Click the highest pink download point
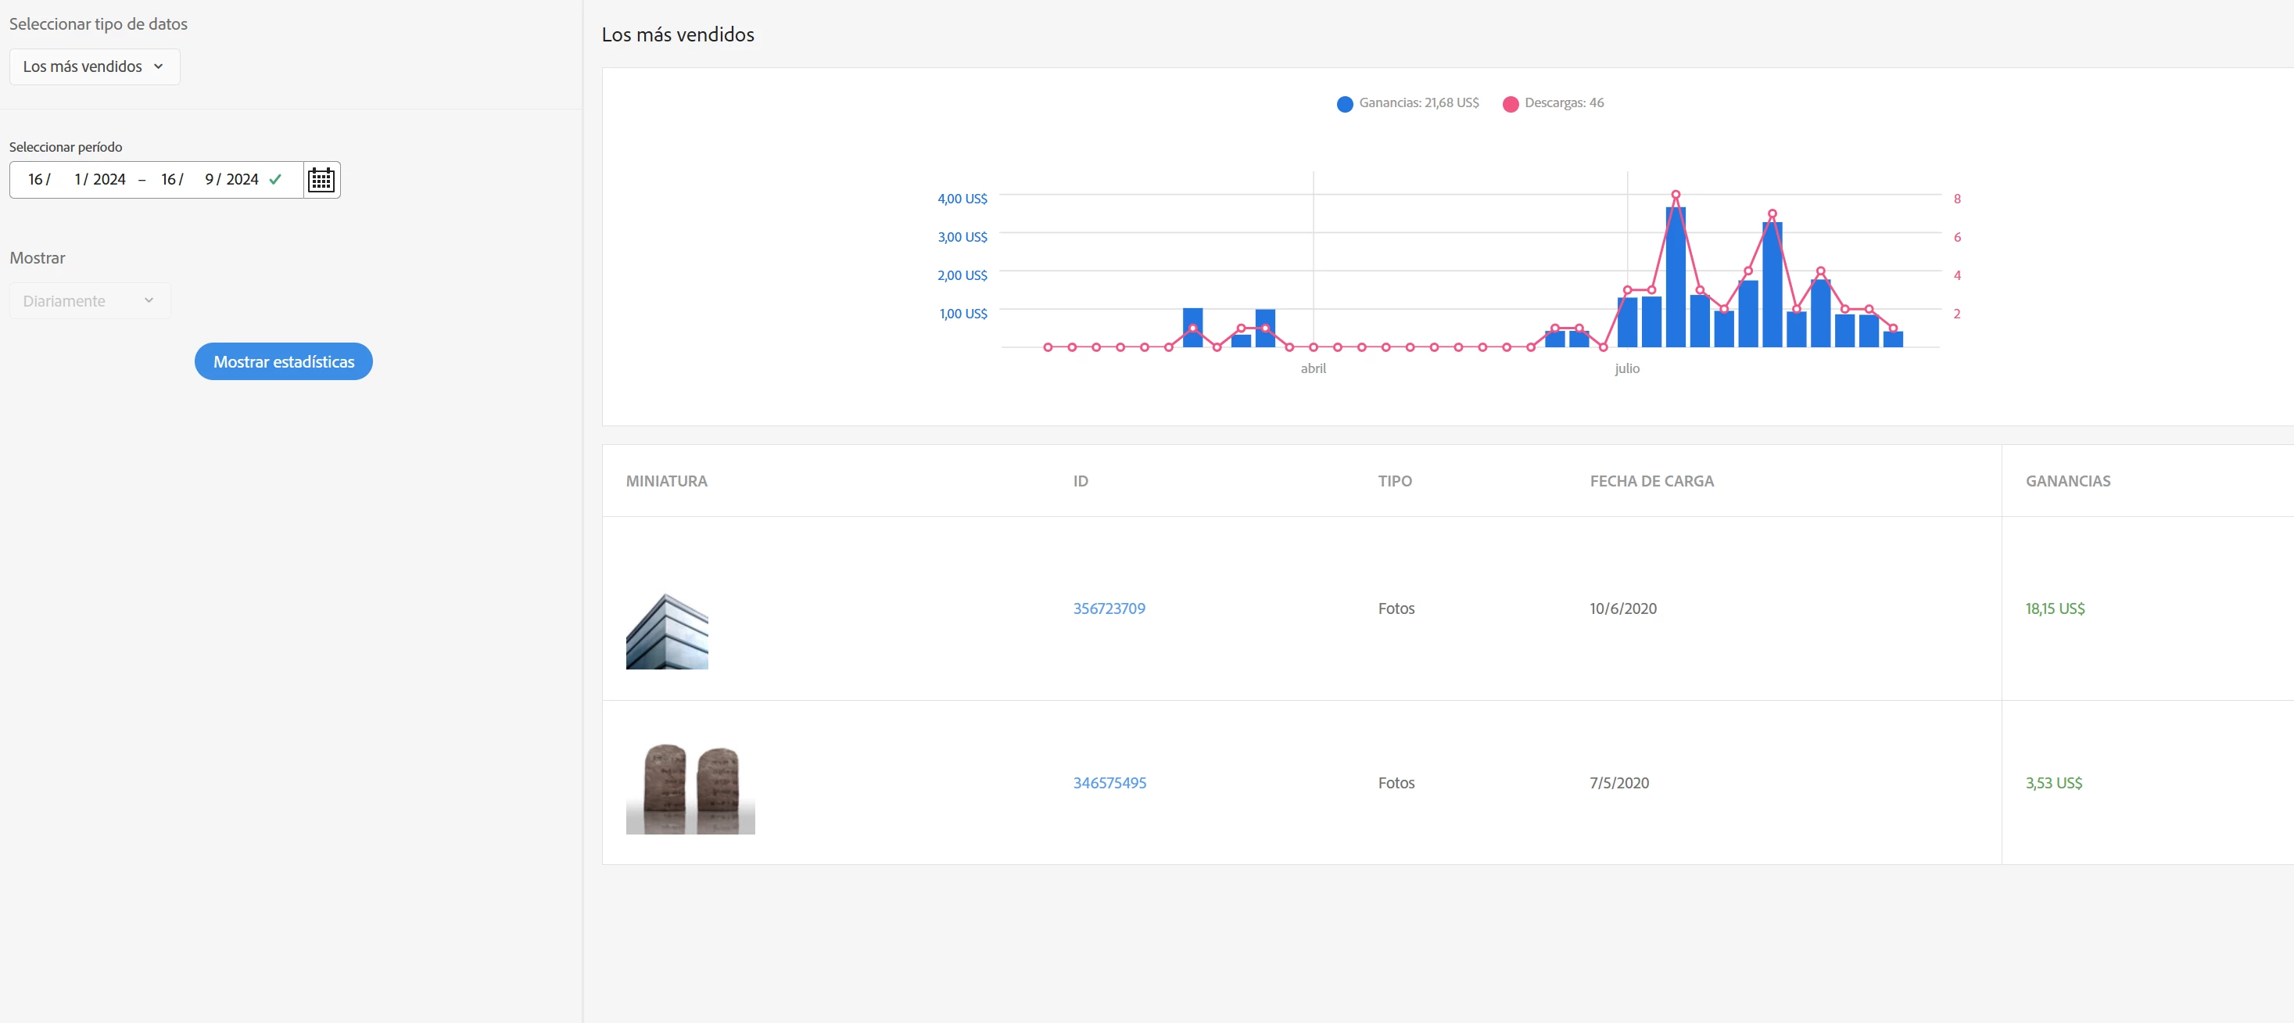 click(x=1675, y=194)
